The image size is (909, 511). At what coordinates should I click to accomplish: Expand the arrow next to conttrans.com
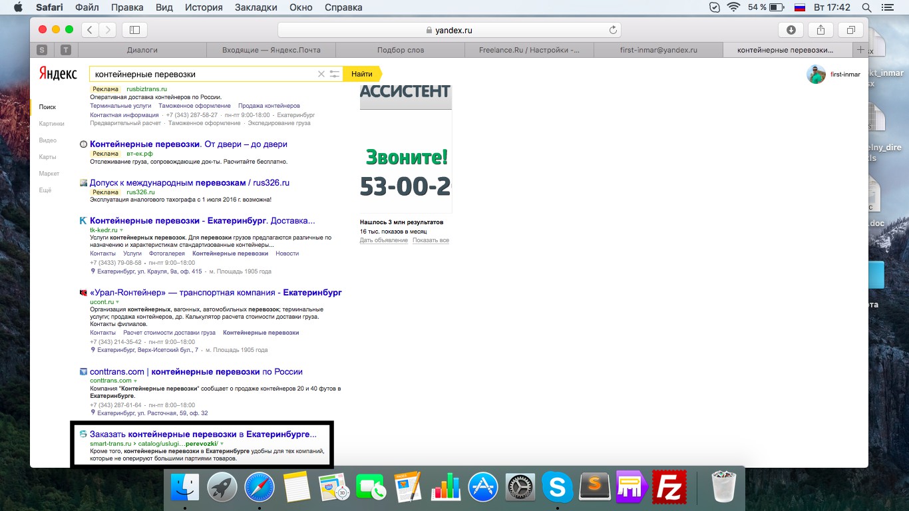(135, 381)
